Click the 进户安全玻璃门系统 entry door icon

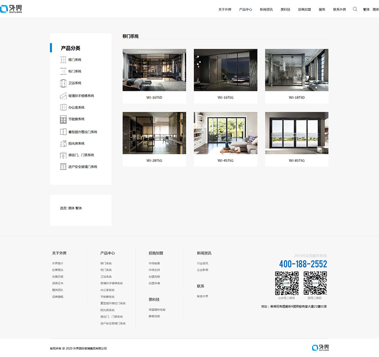pyautogui.click(x=63, y=167)
